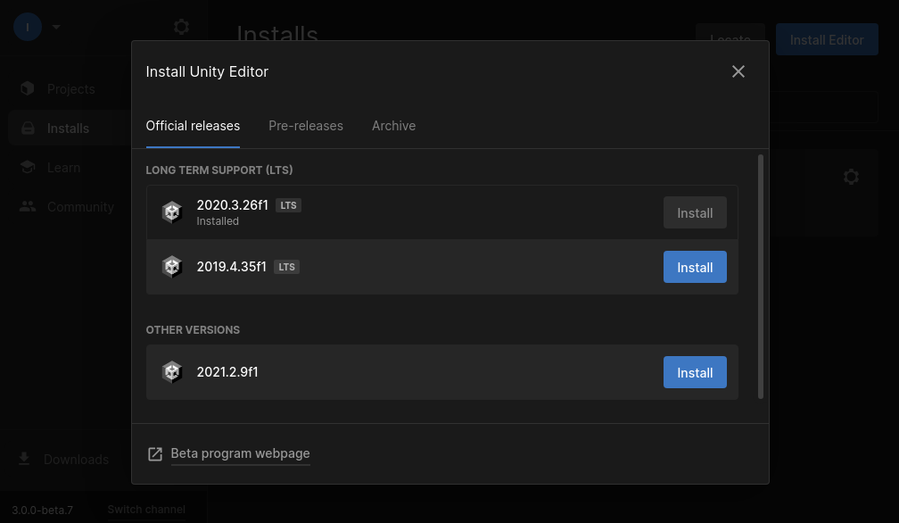
Task: Click the external link icon beside Beta program
Action: pos(155,454)
